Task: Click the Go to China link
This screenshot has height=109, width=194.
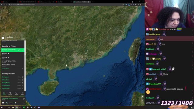Action: (x=5, y=69)
